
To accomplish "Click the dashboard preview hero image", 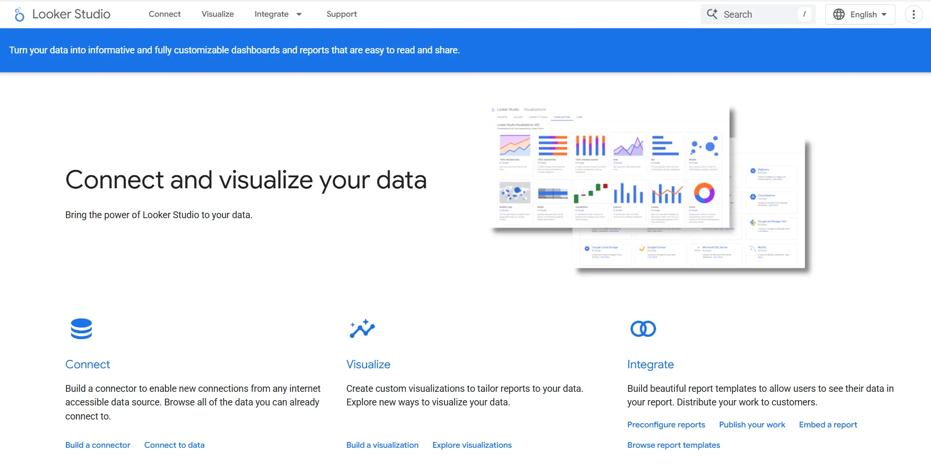I will [x=649, y=188].
